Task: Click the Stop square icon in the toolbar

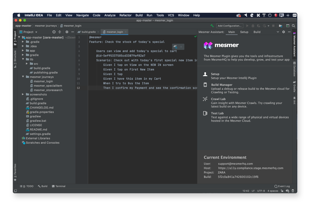Action: [x=273, y=26]
